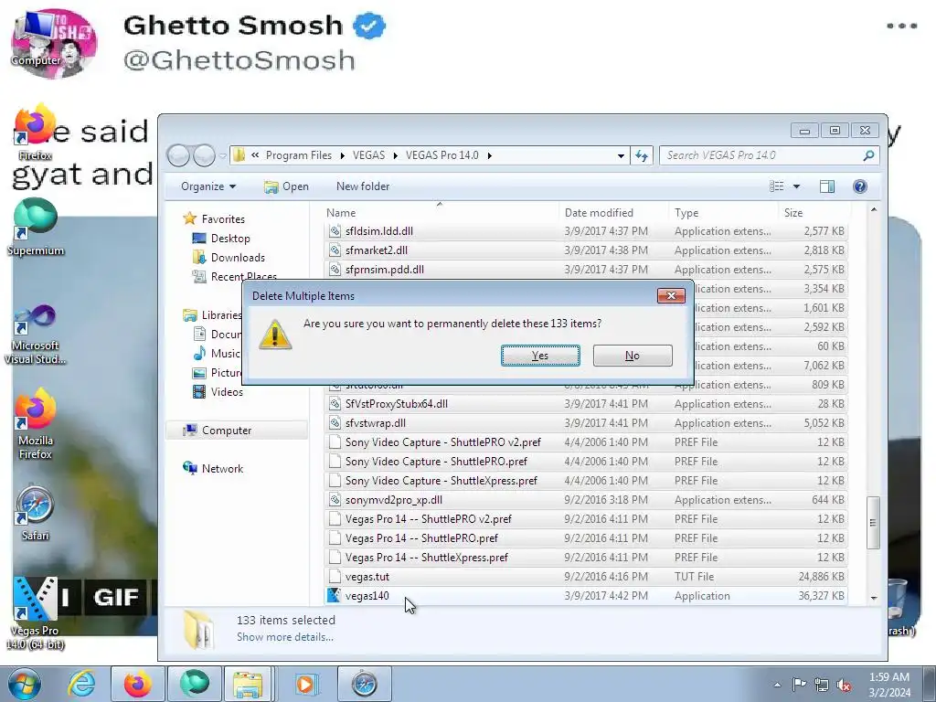Open Supermium from the taskbar
Screen dimensions: 936x702
tap(195, 684)
